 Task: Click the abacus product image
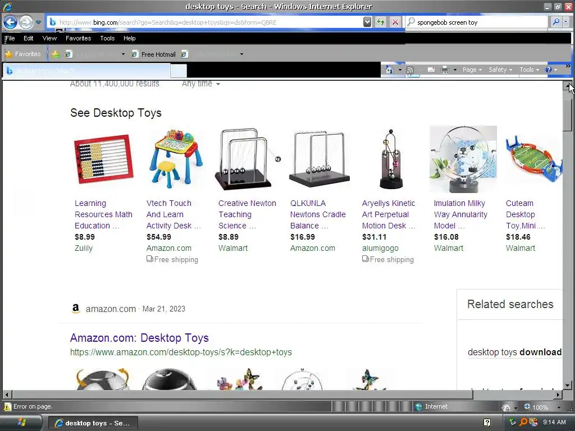pyautogui.click(x=104, y=159)
